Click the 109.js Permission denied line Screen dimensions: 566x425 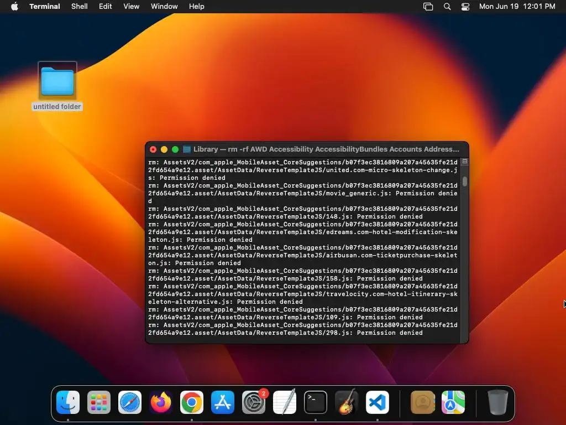click(286, 317)
